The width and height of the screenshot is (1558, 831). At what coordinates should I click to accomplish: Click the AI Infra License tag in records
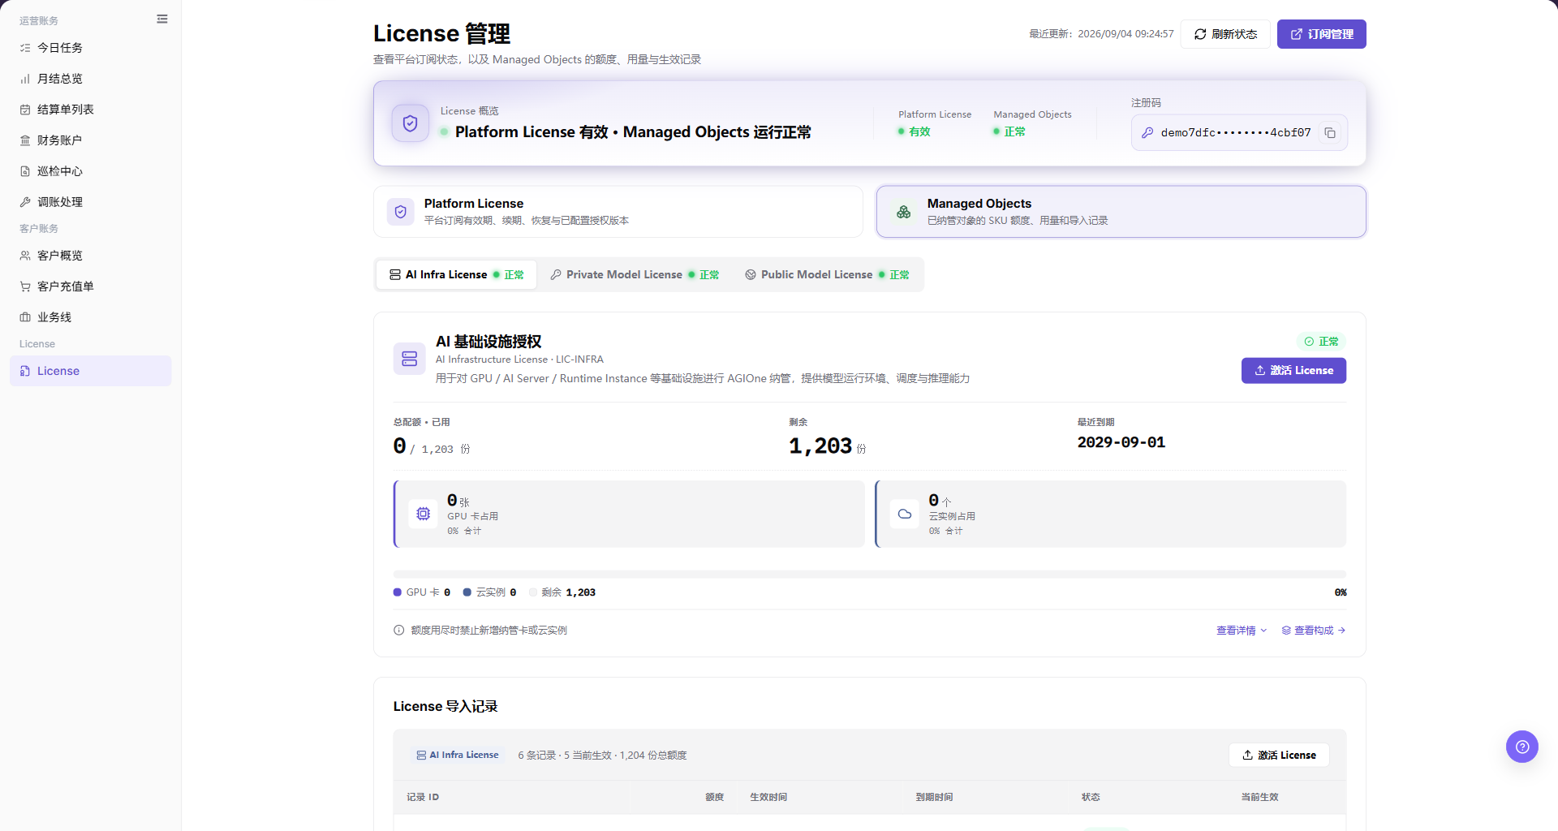coord(458,756)
